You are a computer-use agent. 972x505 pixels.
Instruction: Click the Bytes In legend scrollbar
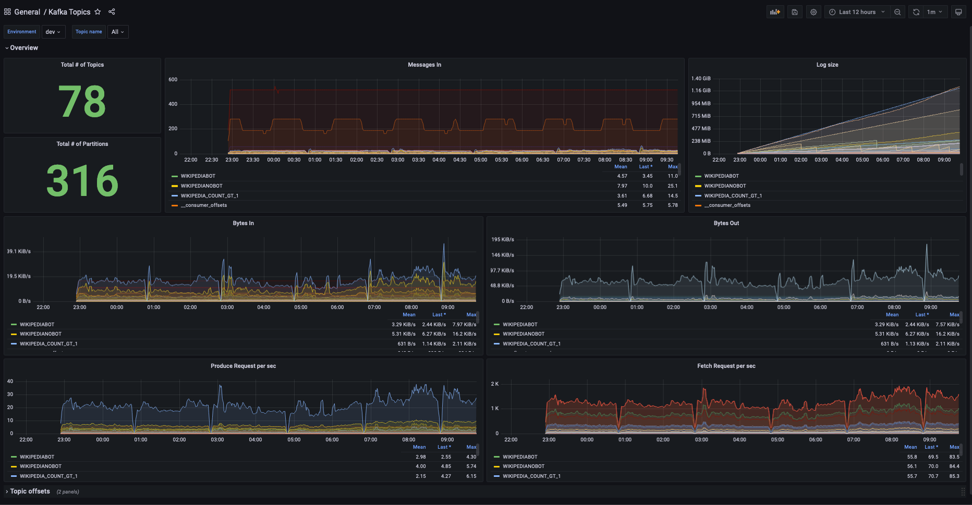click(478, 318)
